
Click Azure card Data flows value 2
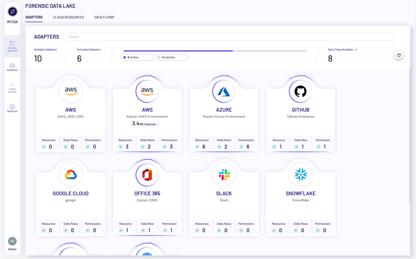pos(226,146)
